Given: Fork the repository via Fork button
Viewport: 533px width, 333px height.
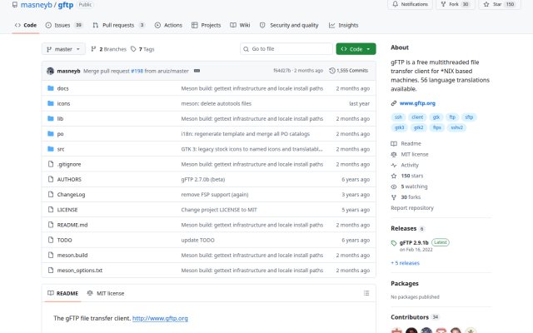Looking at the screenshot, I should 455,4.
